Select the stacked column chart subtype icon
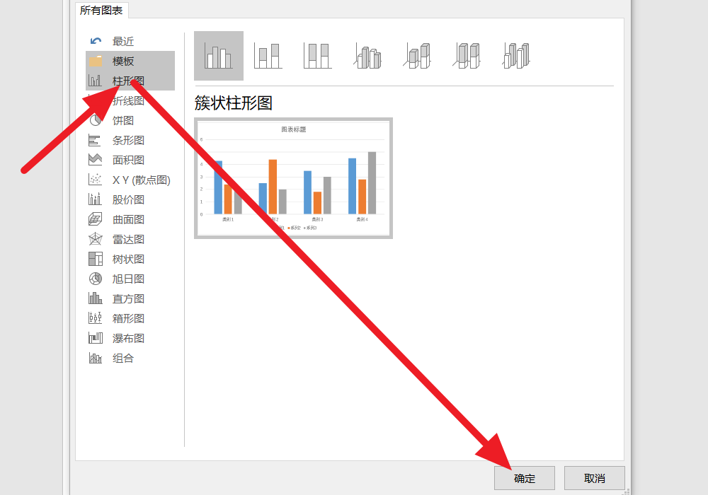Viewport: 708px width, 495px height. tap(267, 56)
